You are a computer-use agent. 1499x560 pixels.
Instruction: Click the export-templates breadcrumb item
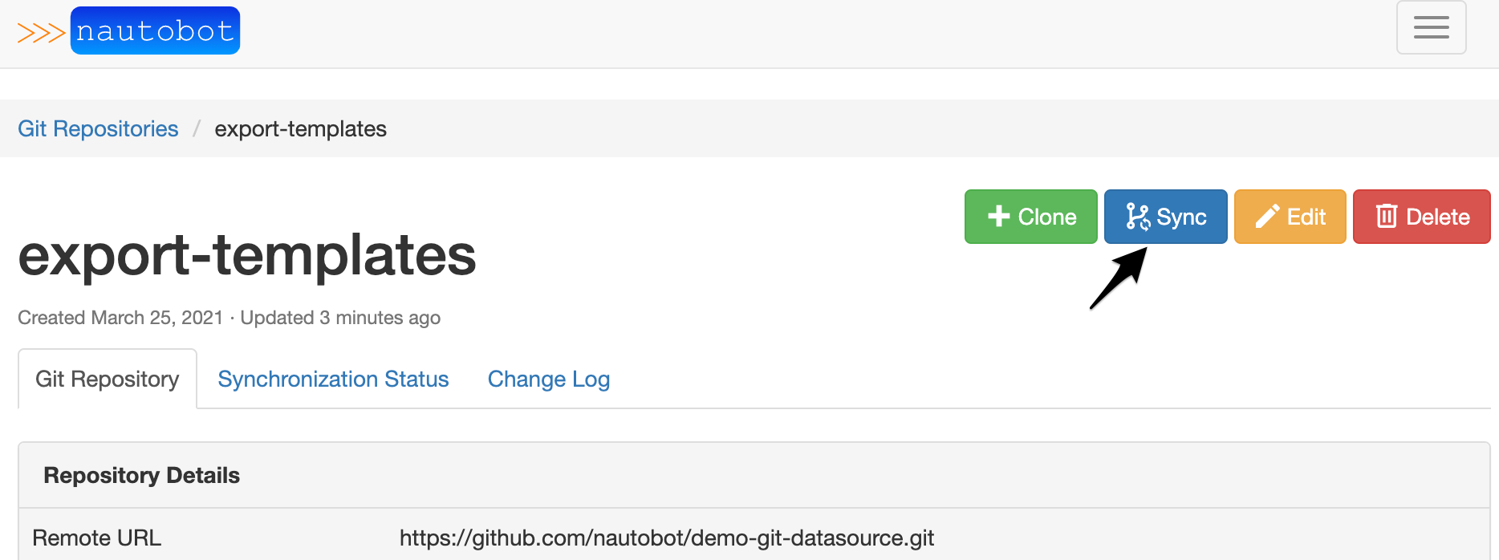click(x=300, y=129)
